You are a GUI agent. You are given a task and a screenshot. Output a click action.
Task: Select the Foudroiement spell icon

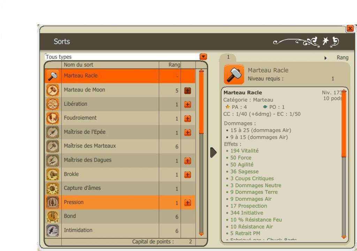point(53,118)
